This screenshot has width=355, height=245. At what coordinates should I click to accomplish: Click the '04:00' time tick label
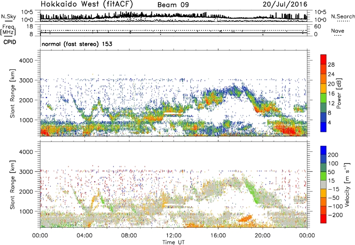click(x=84, y=236)
